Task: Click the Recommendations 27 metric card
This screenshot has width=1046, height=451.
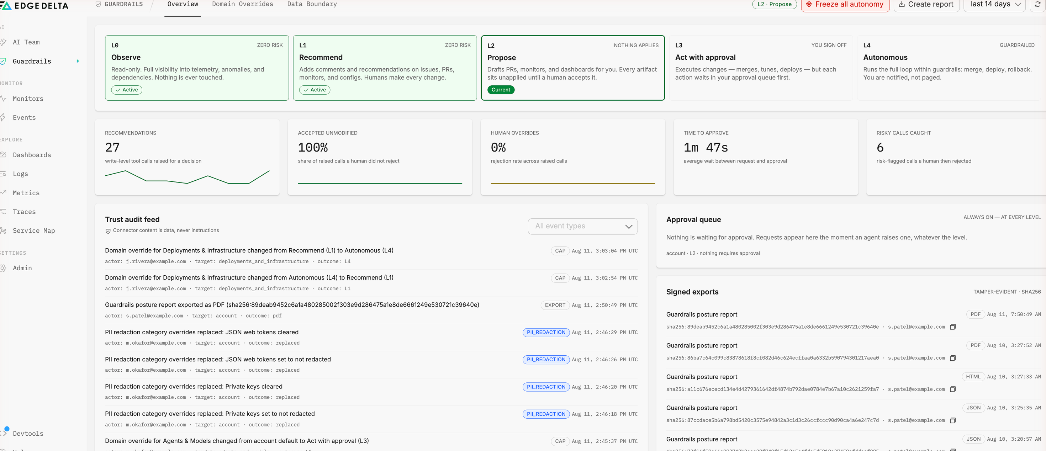Action: [x=187, y=157]
